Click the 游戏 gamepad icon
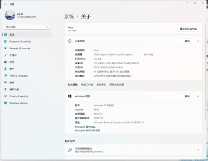The width and height of the screenshot is (208, 161). tap(5, 82)
